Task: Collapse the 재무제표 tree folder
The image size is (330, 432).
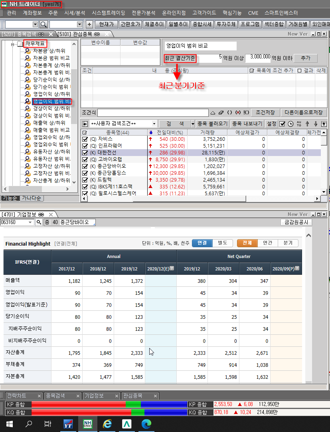Action: (x=13, y=44)
